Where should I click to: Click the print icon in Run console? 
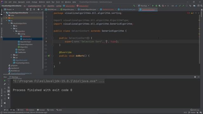click(x=9, y=95)
